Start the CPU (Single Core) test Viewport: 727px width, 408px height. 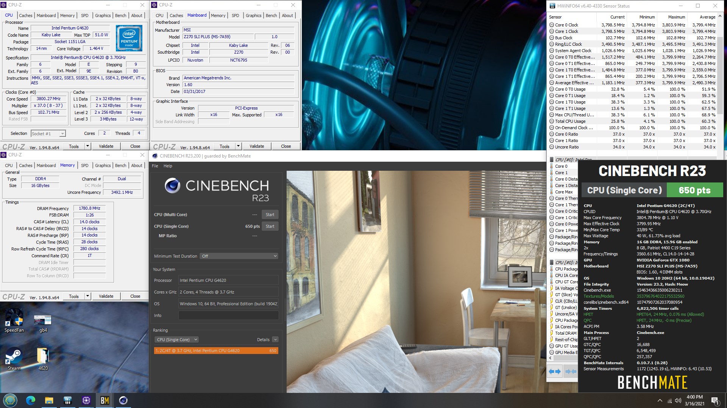click(x=270, y=226)
